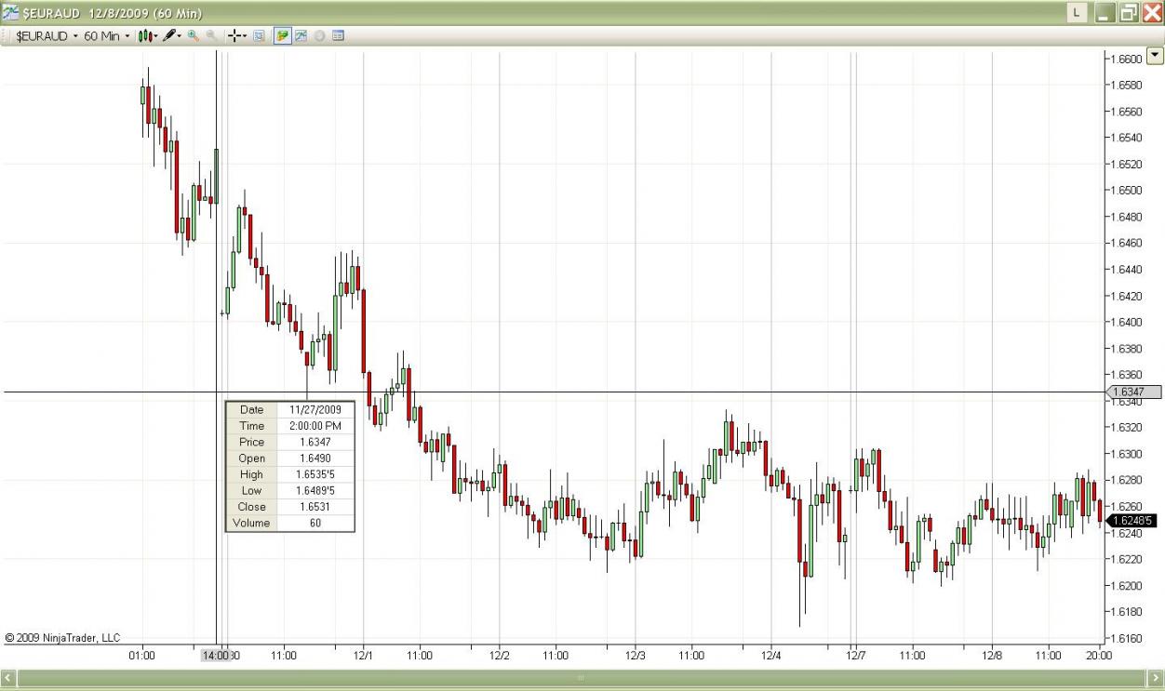Click the NinjaTrader chart icon in title bar
This screenshot has height=691, width=1165.
(x=9, y=13)
